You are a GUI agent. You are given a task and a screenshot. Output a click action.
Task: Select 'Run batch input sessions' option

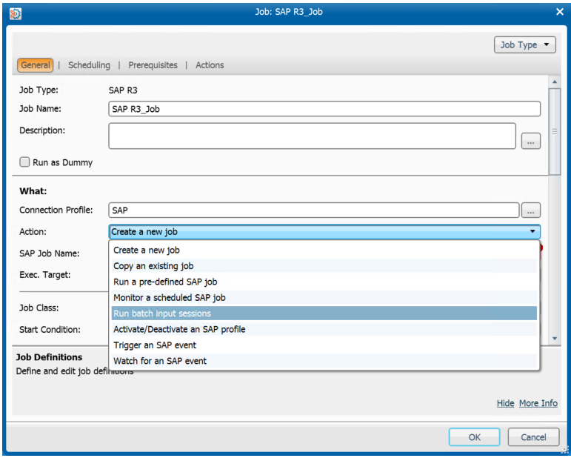324,313
